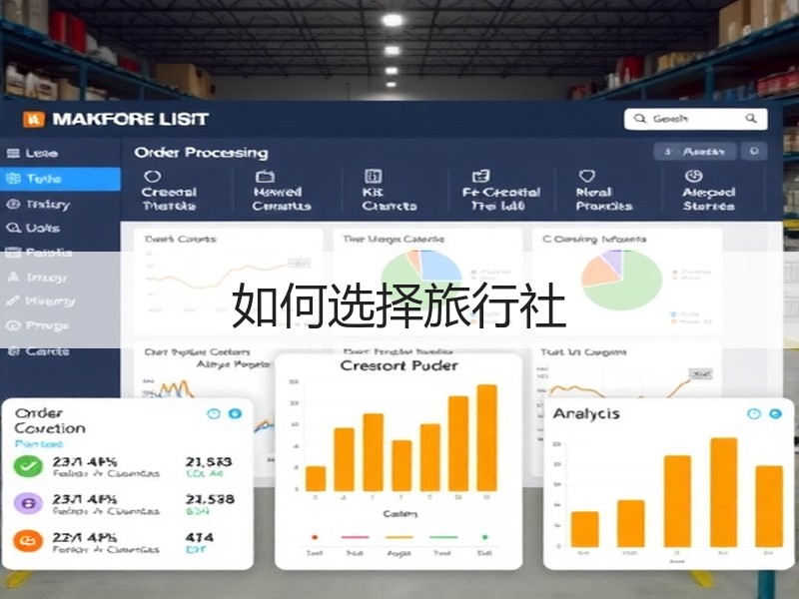799x599 pixels.
Task: Click the 5 Ametas button in the header
Action: coord(695,152)
